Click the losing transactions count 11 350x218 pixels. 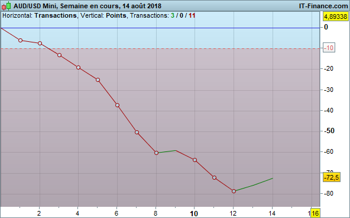pos(192,15)
